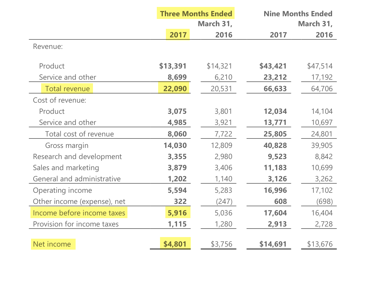Screen dimensions: 374x283
Task: Click the negative (247) other income cell
Action: pos(224,202)
